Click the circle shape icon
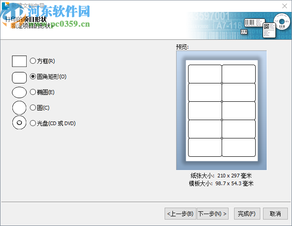 coord(19,108)
